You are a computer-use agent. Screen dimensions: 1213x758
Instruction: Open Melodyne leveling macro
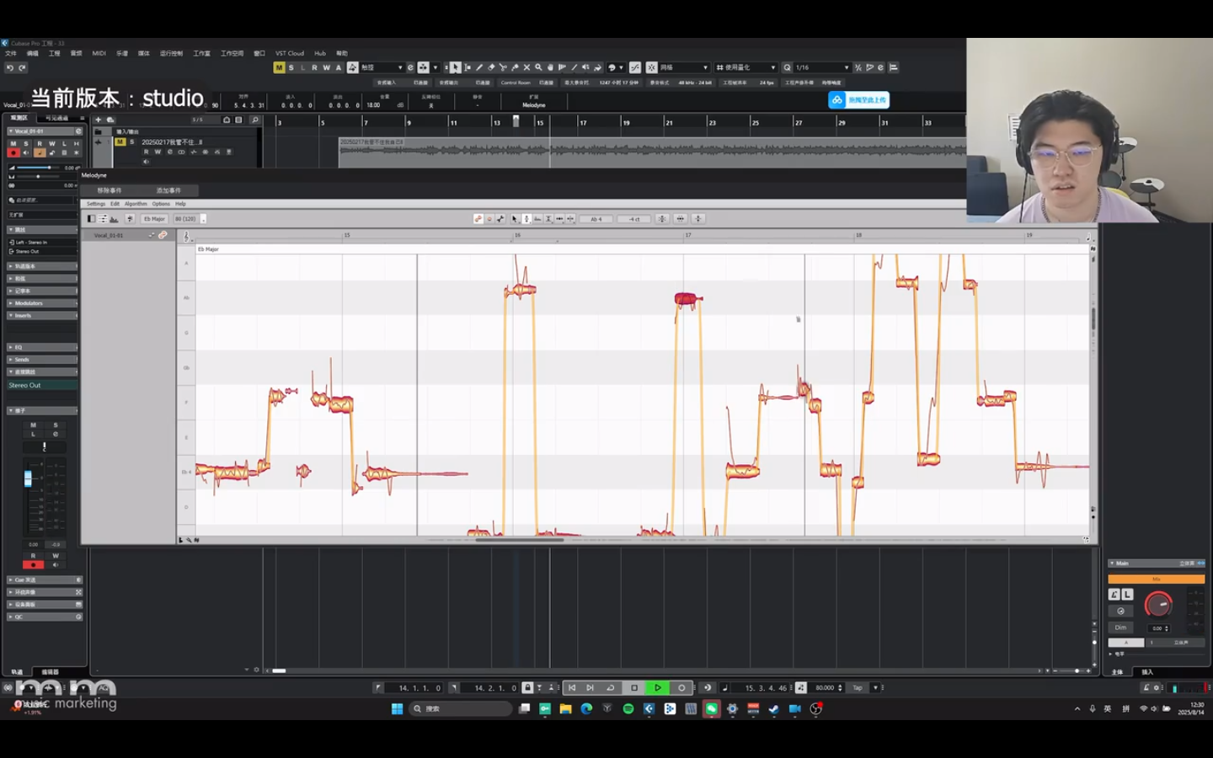pyautogui.click(x=699, y=219)
